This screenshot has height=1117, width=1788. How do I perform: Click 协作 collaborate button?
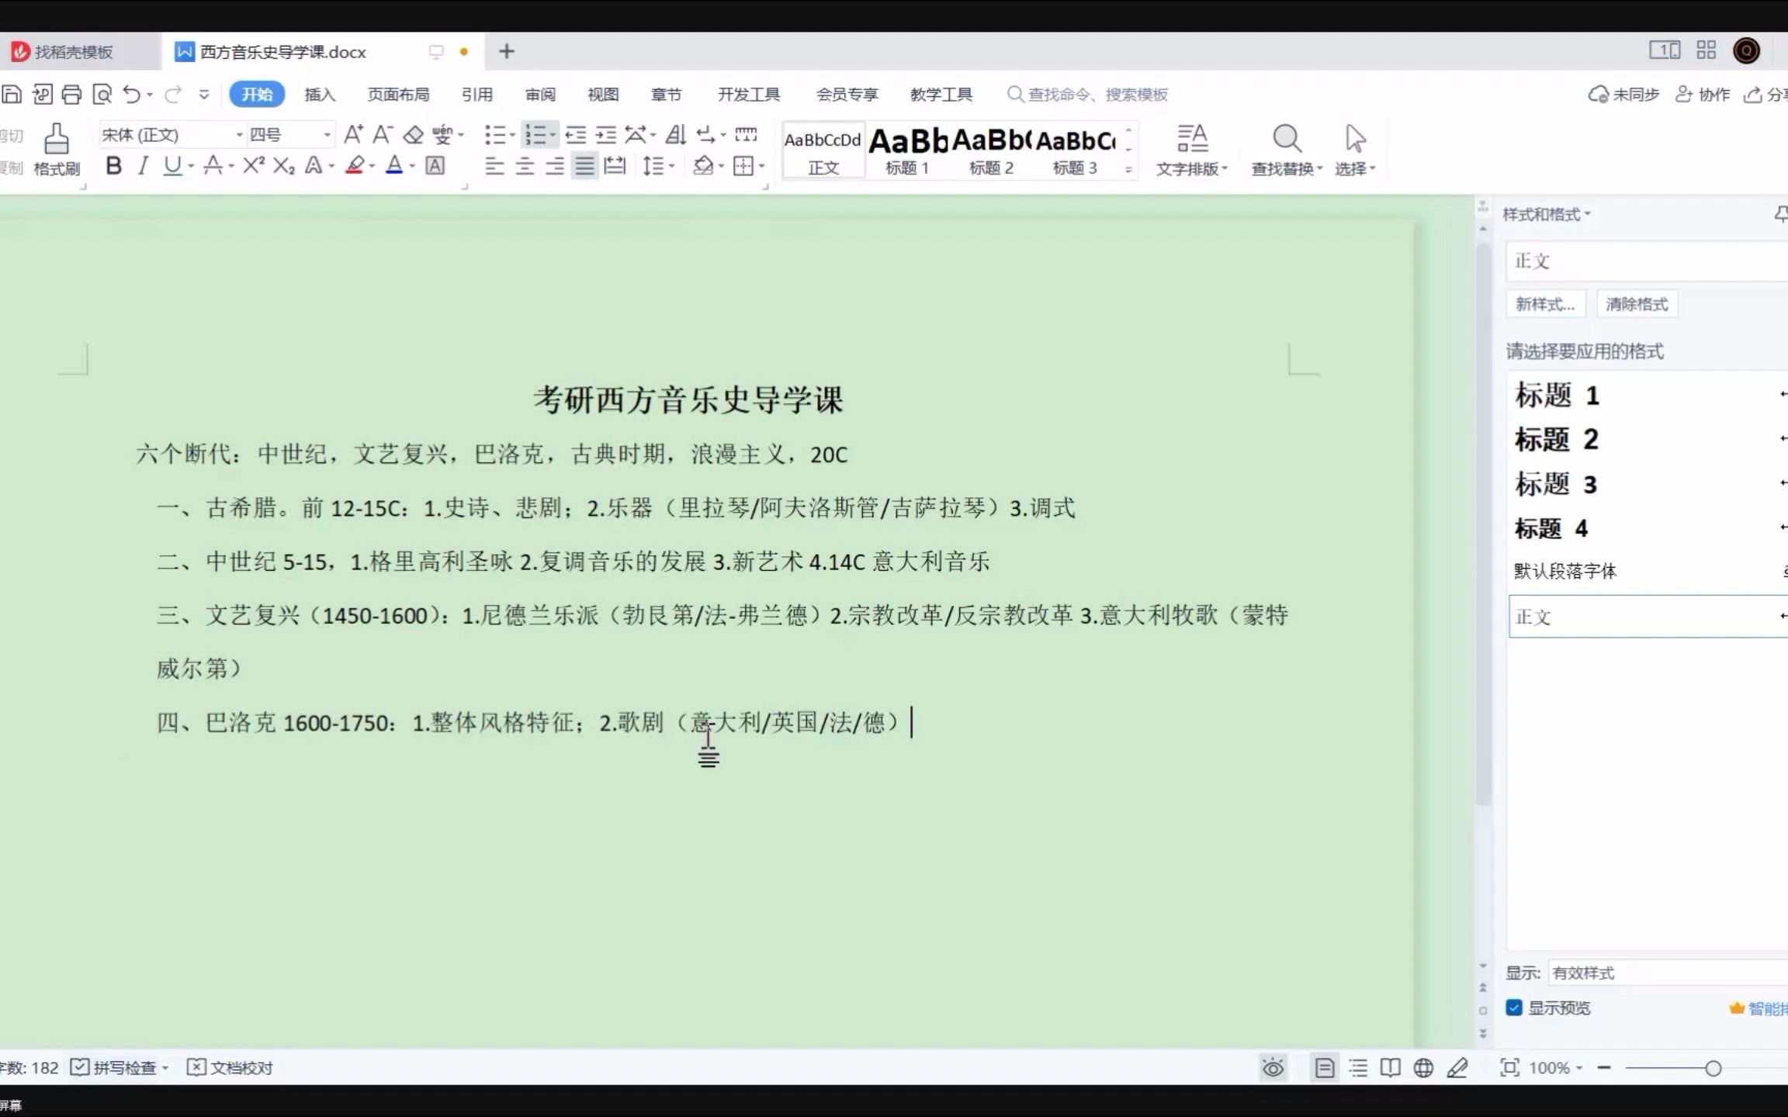coord(1703,94)
